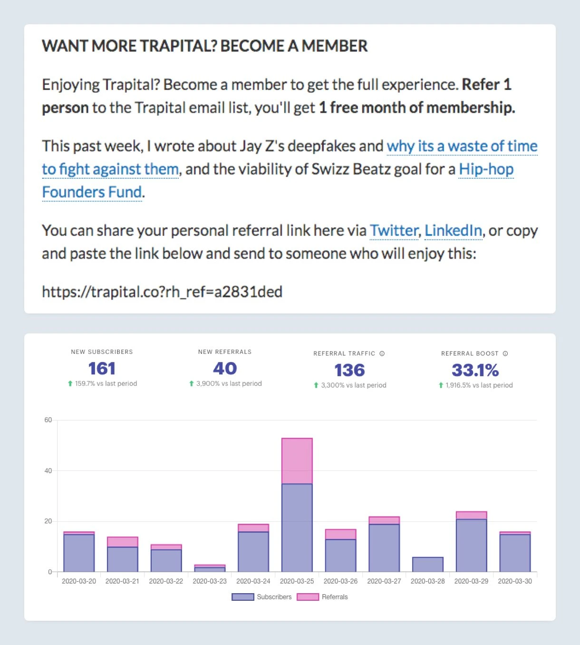Toggle the Referrals series legend swatch

coord(308,597)
